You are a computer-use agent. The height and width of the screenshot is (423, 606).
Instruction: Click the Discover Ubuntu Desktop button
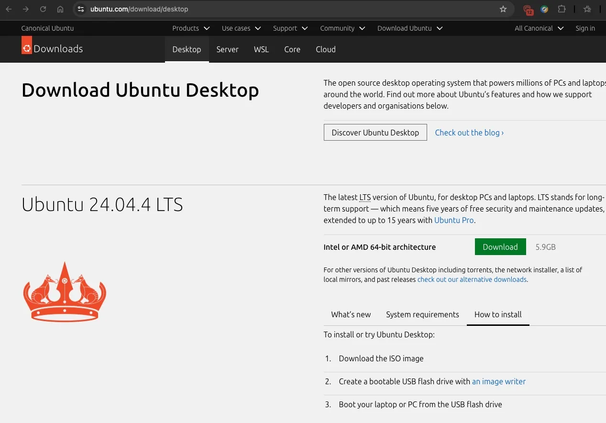click(375, 133)
